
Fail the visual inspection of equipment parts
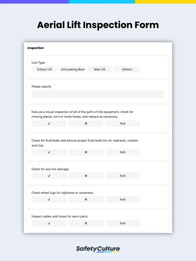[86, 123]
